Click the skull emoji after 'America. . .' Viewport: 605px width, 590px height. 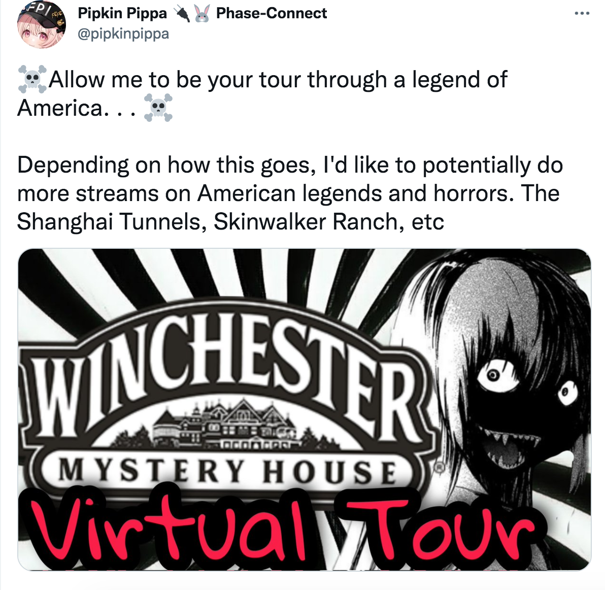[x=158, y=107]
